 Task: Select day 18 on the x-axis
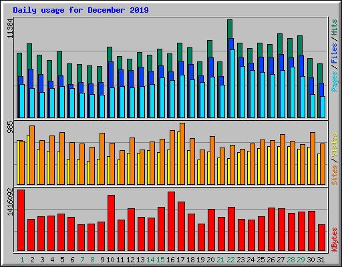point(190,260)
